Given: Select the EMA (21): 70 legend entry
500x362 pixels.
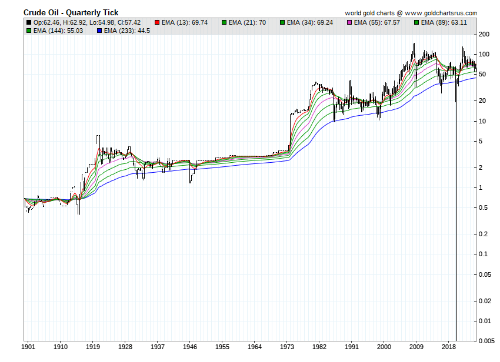Looking at the screenshot, I should pos(248,22).
